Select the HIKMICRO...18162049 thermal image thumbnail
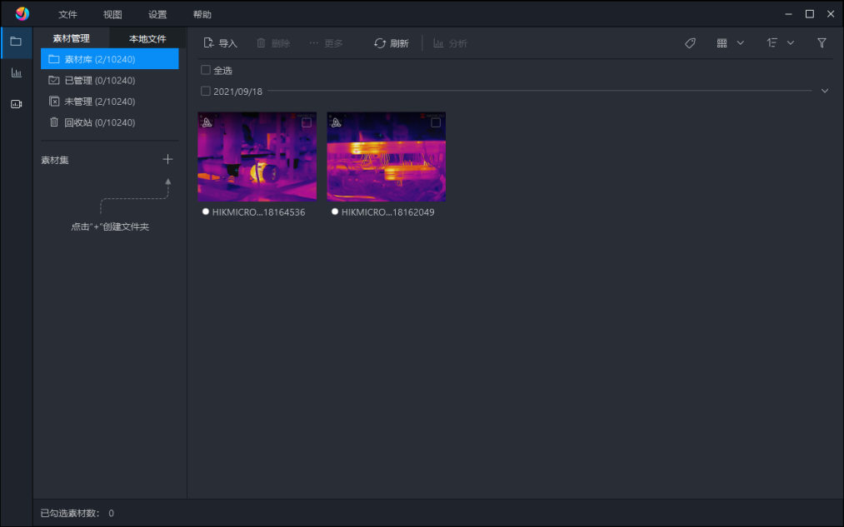This screenshot has height=527, width=844. coord(387,157)
